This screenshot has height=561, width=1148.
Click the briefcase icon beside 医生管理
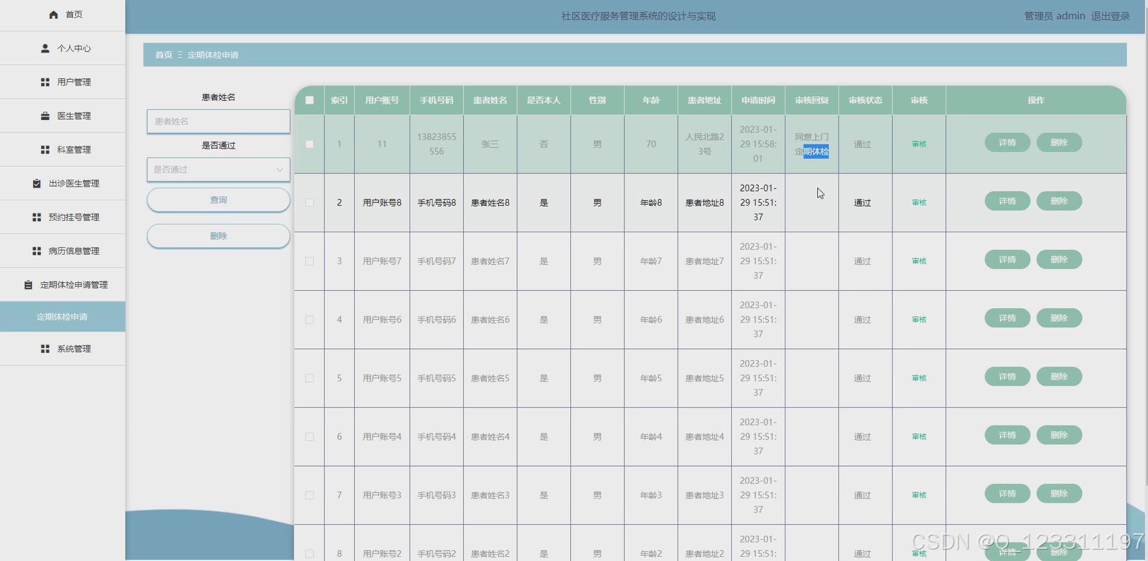pos(45,116)
